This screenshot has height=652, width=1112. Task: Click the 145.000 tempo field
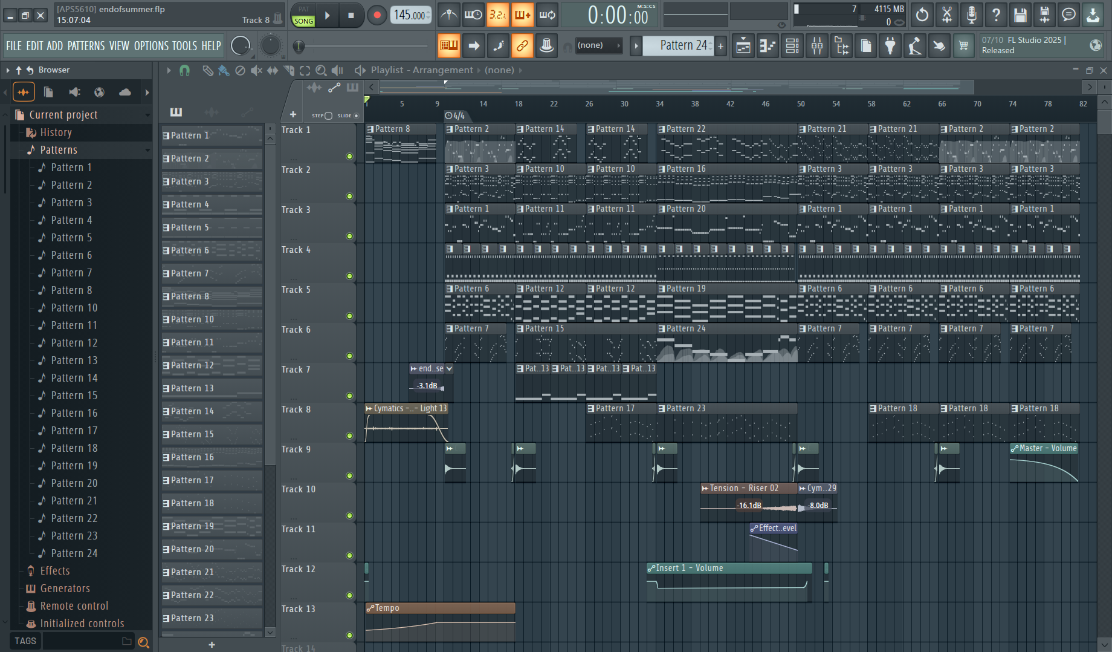coord(411,15)
